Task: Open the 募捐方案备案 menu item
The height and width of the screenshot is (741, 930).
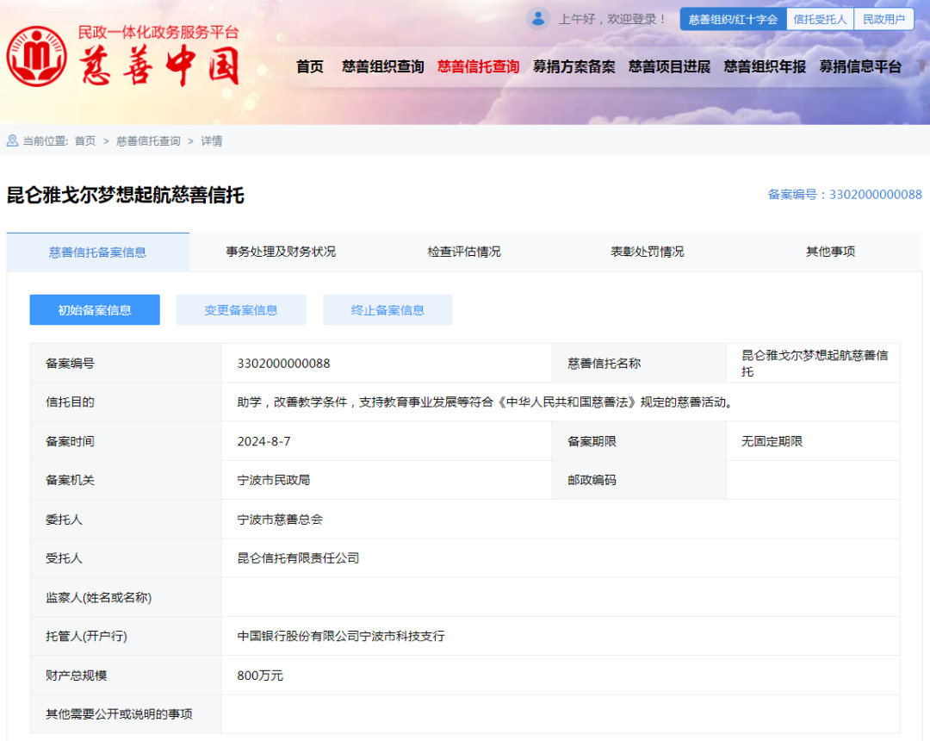Action: [x=573, y=66]
